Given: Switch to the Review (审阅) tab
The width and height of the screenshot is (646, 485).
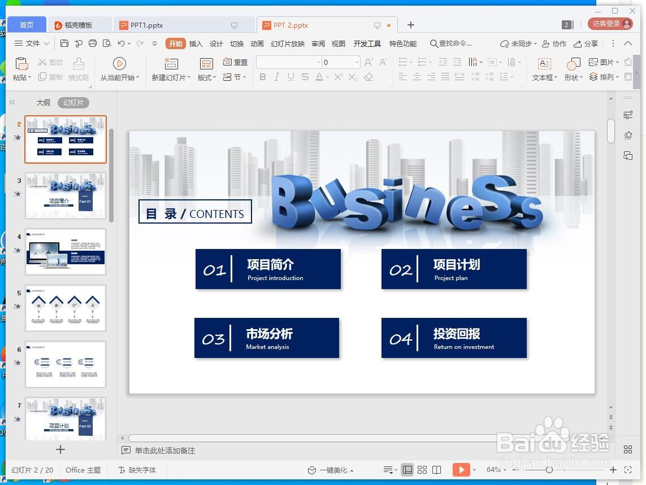Looking at the screenshot, I should point(318,43).
